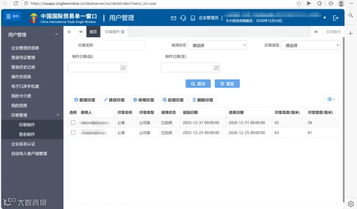This screenshot has height=209, width=357.
Task: Click the 删除印章 button
Action: (203, 100)
